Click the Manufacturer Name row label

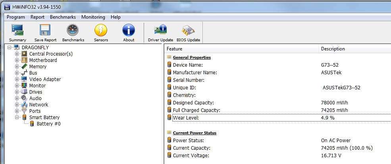coord(195,73)
